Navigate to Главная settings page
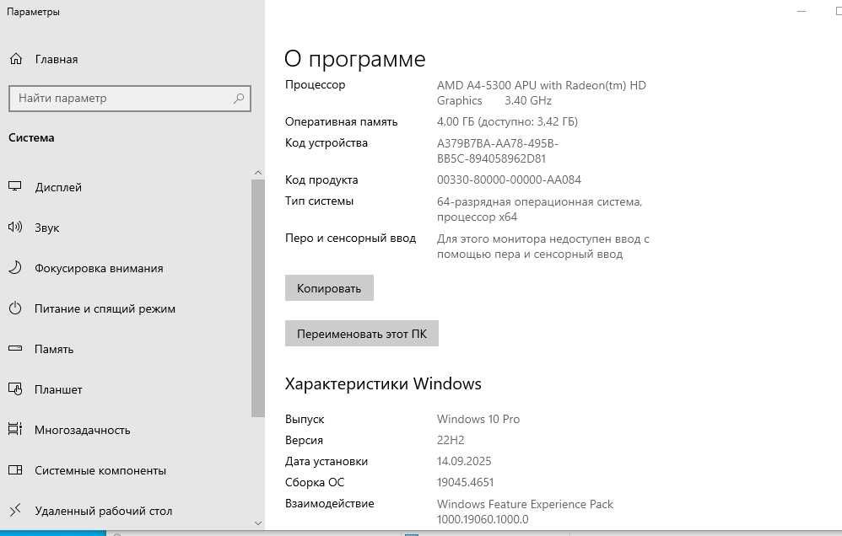842x536 pixels. 56,59
